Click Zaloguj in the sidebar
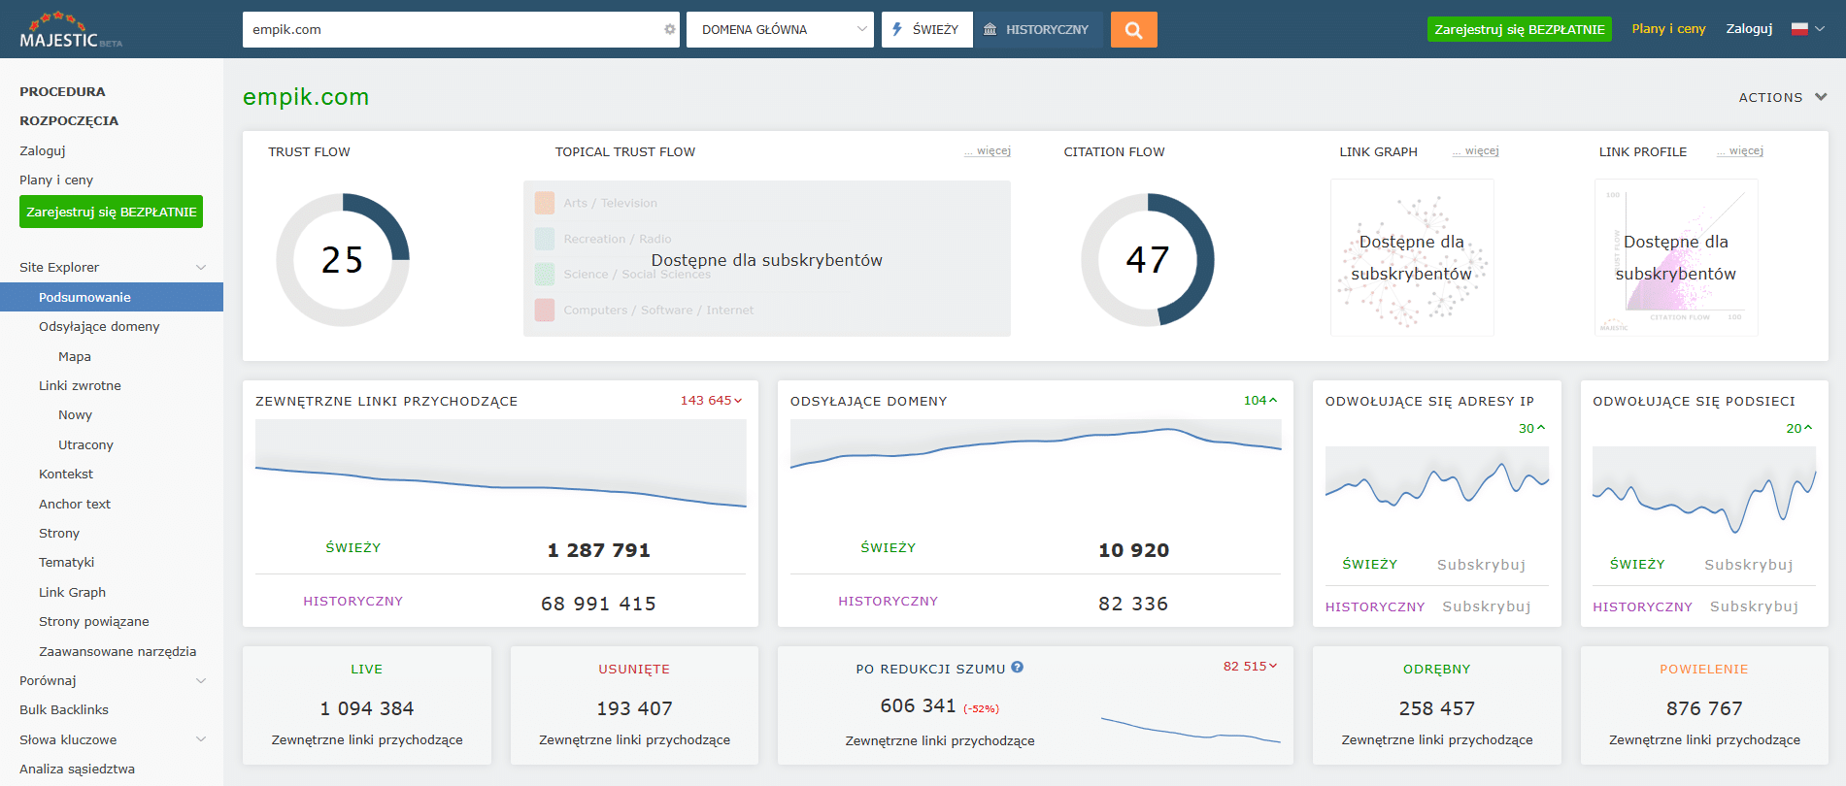Viewport: 1846px width, 786px height. coord(43,150)
